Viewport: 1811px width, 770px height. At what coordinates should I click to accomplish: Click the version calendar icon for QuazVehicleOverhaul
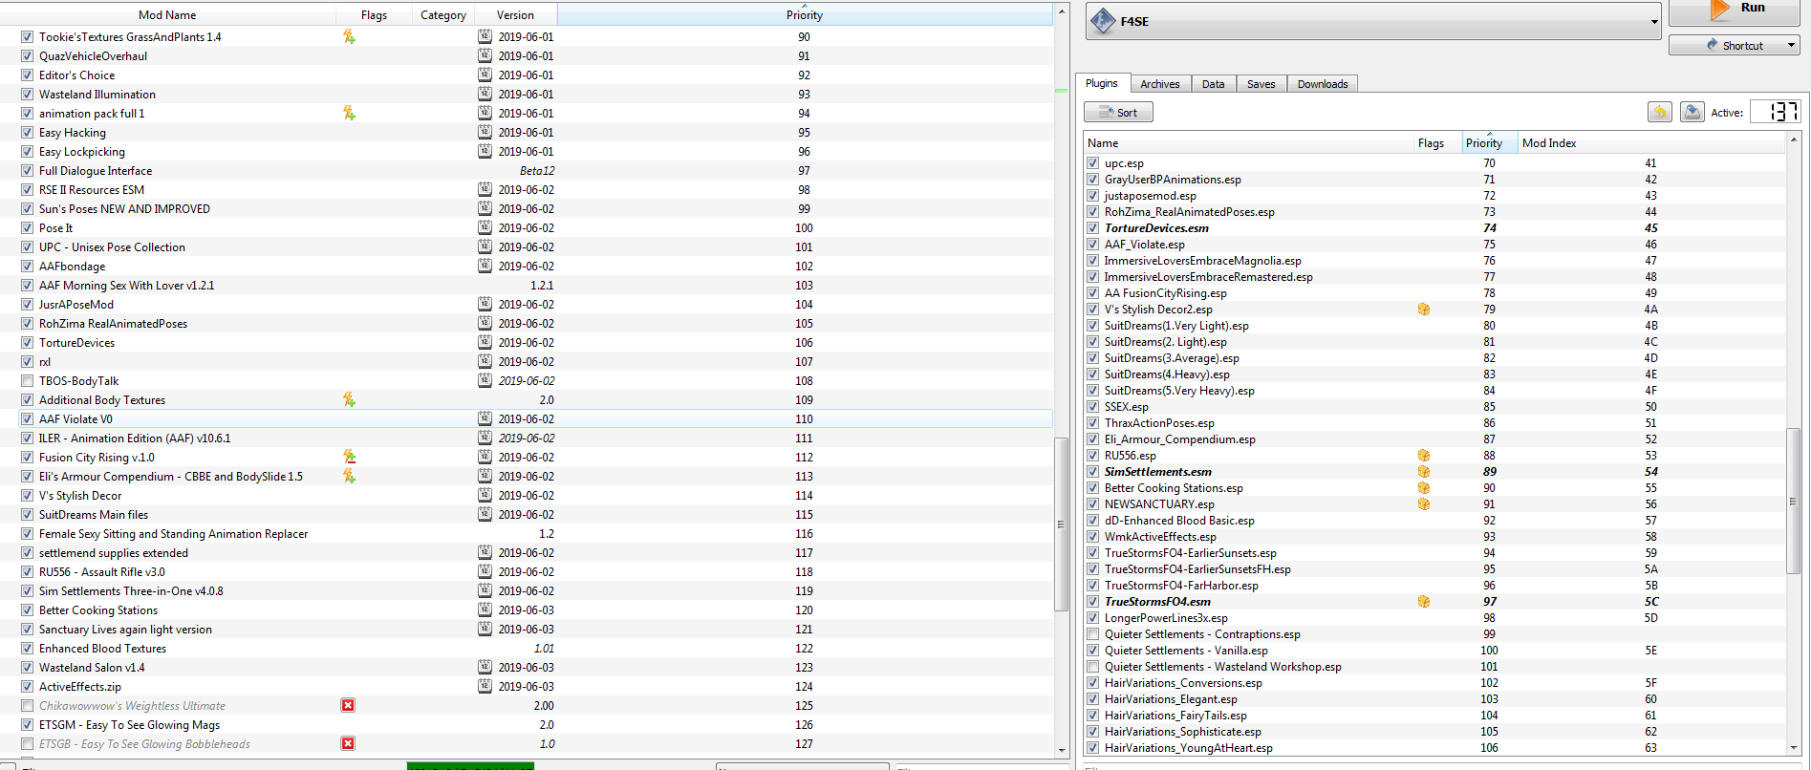pyautogui.click(x=485, y=55)
